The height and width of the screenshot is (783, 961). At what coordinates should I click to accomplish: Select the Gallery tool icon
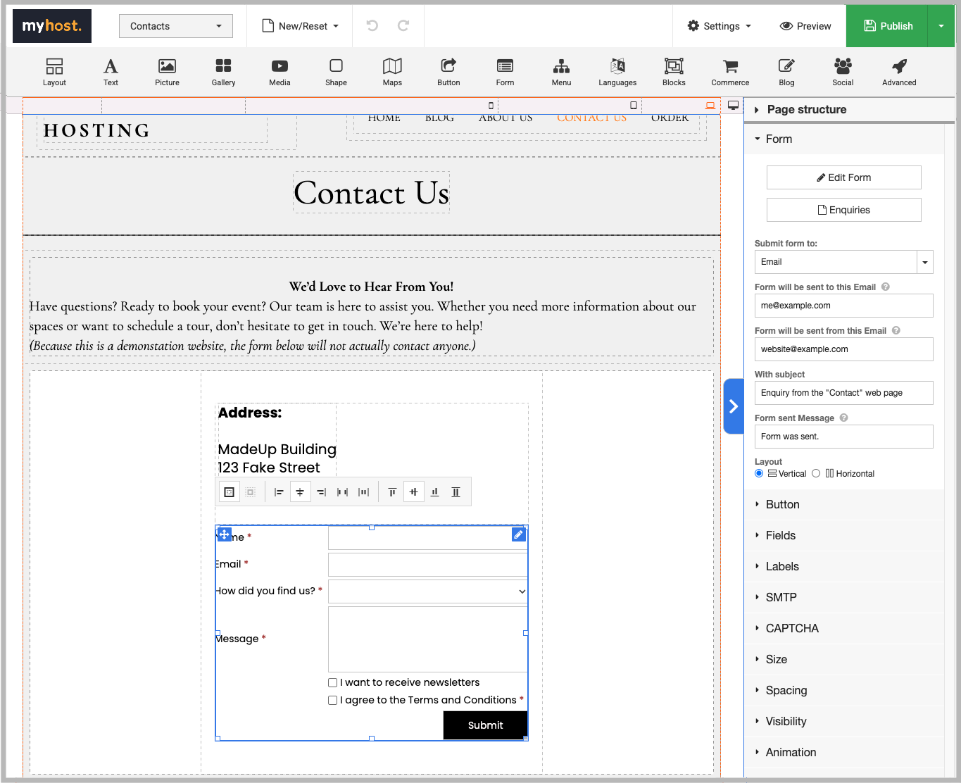(x=223, y=66)
